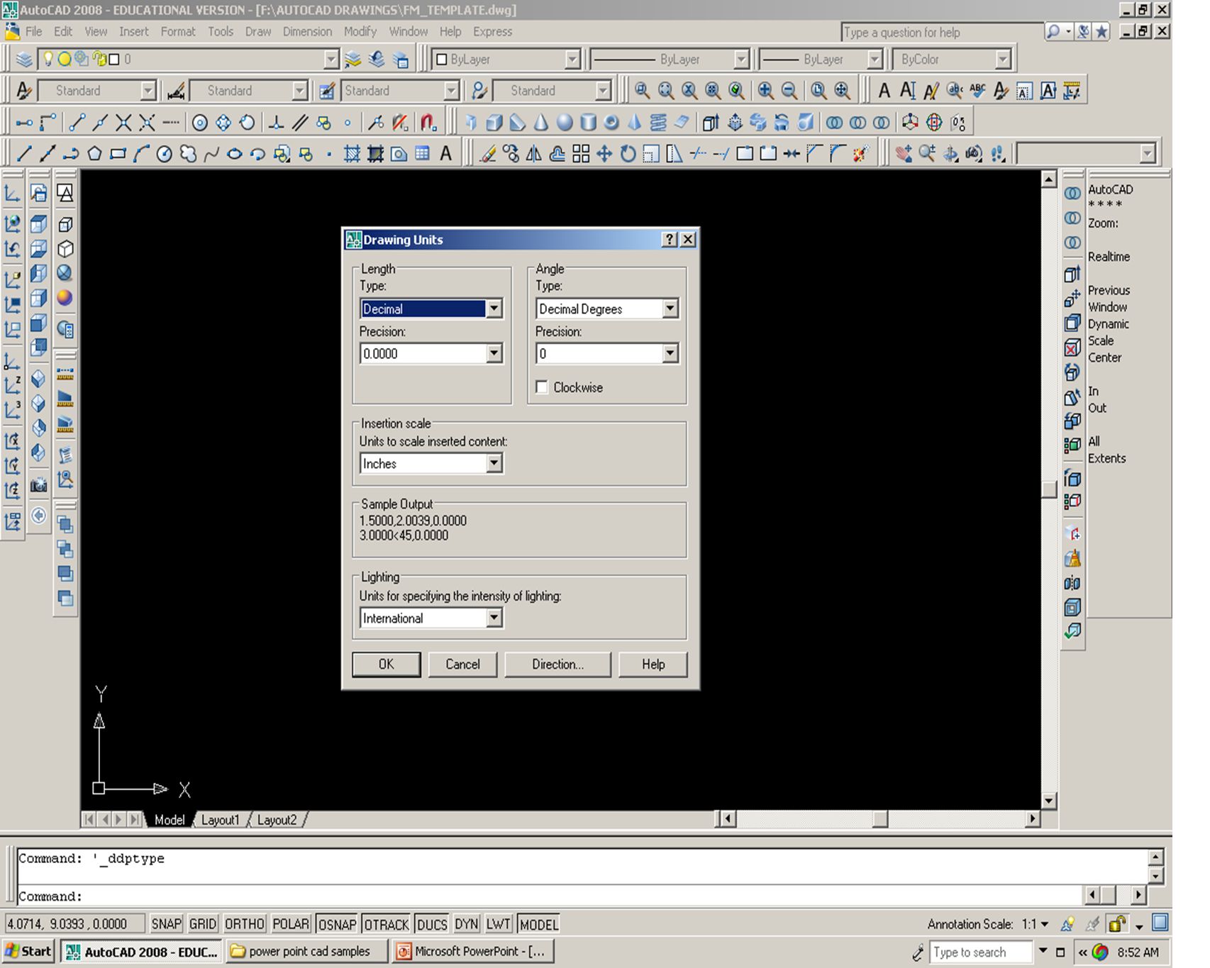Open the Format menu
Image resolution: width=1210 pixels, height=968 pixels.
point(177,31)
